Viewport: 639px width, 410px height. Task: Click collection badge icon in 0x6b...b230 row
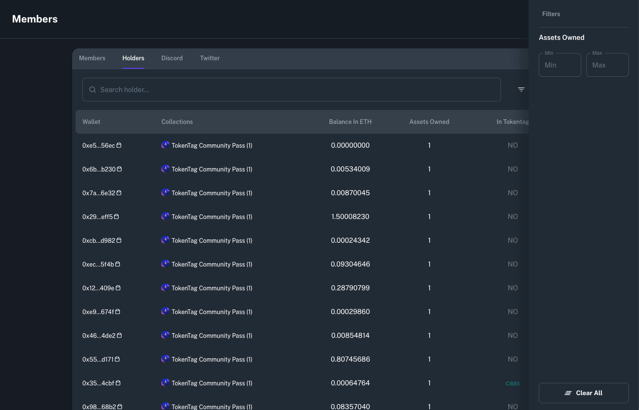(165, 169)
